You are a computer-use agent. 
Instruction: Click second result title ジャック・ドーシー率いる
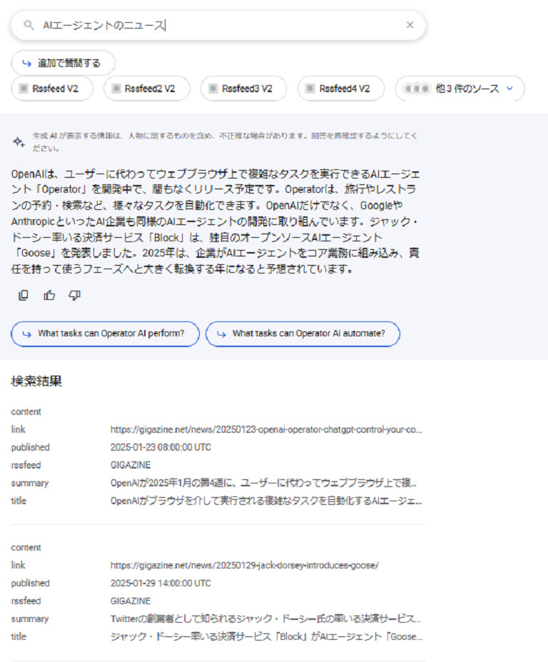tap(266, 637)
